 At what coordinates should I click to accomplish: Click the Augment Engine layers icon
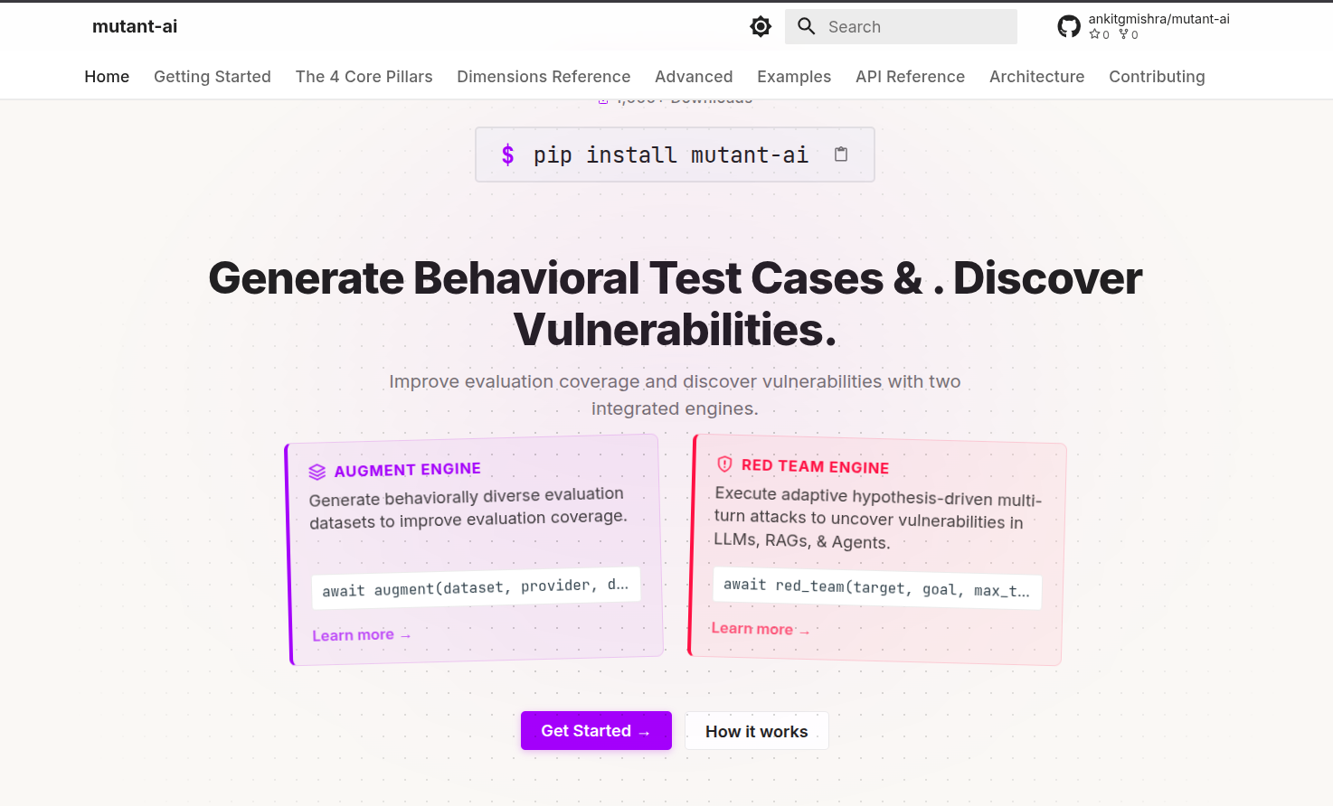point(317,472)
